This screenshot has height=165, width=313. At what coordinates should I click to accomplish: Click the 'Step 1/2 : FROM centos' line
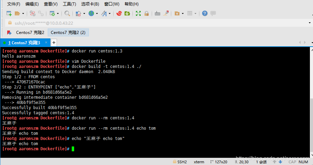(28, 77)
